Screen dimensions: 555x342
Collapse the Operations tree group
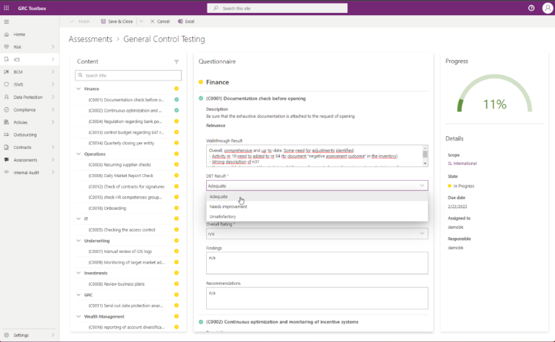(x=78, y=154)
